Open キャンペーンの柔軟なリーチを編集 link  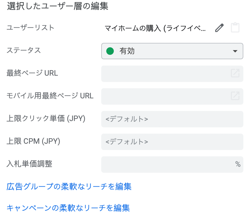click(x=68, y=208)
